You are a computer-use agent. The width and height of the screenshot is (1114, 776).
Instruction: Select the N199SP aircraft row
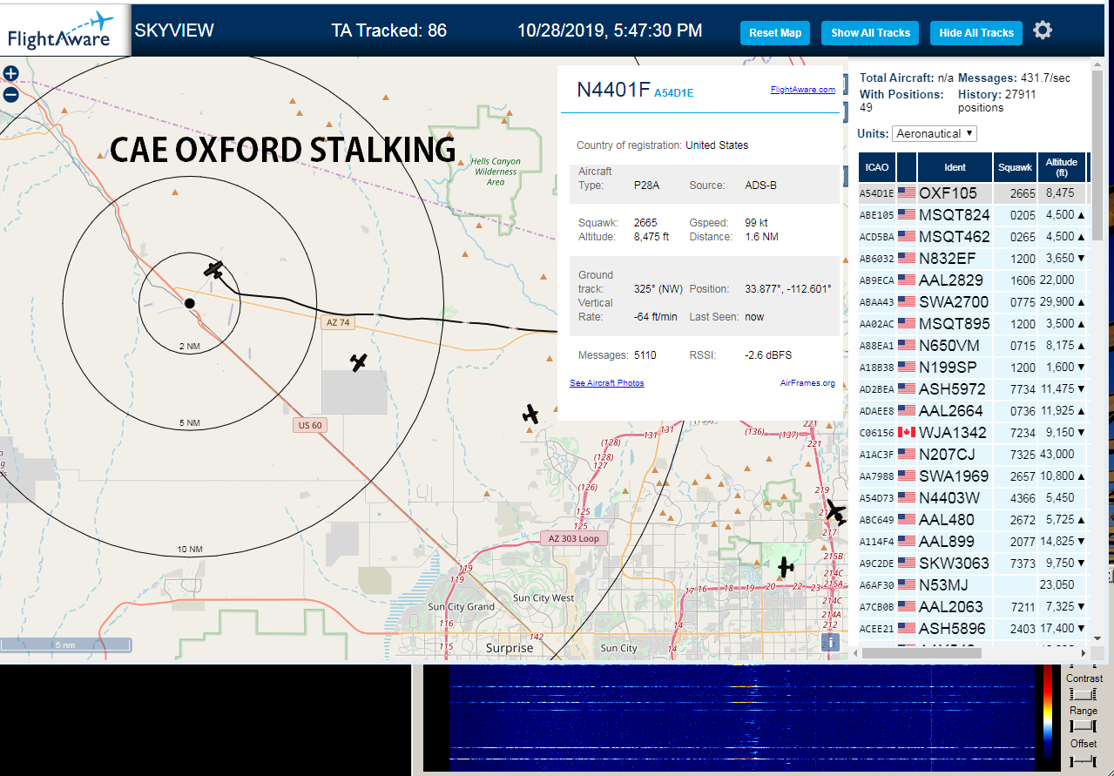click(973, 368)
